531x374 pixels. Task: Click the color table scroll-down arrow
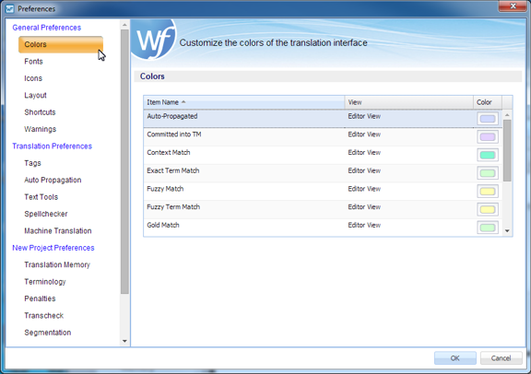click(x=507, y=231)
